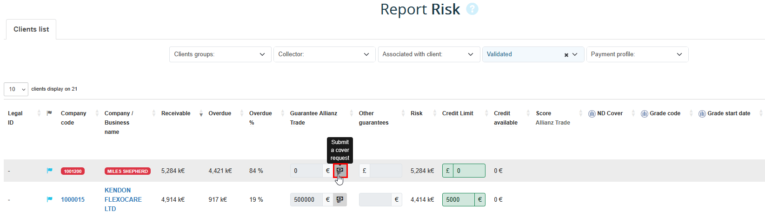
Task: Expand the Payment profile dropdown
Action: (x=637, y=54)
